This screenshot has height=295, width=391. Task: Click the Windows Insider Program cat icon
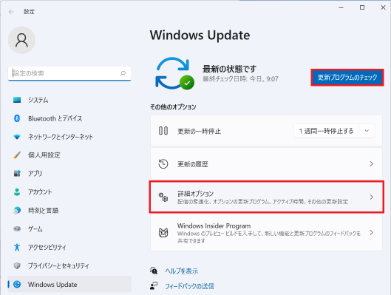coord(163,233)
